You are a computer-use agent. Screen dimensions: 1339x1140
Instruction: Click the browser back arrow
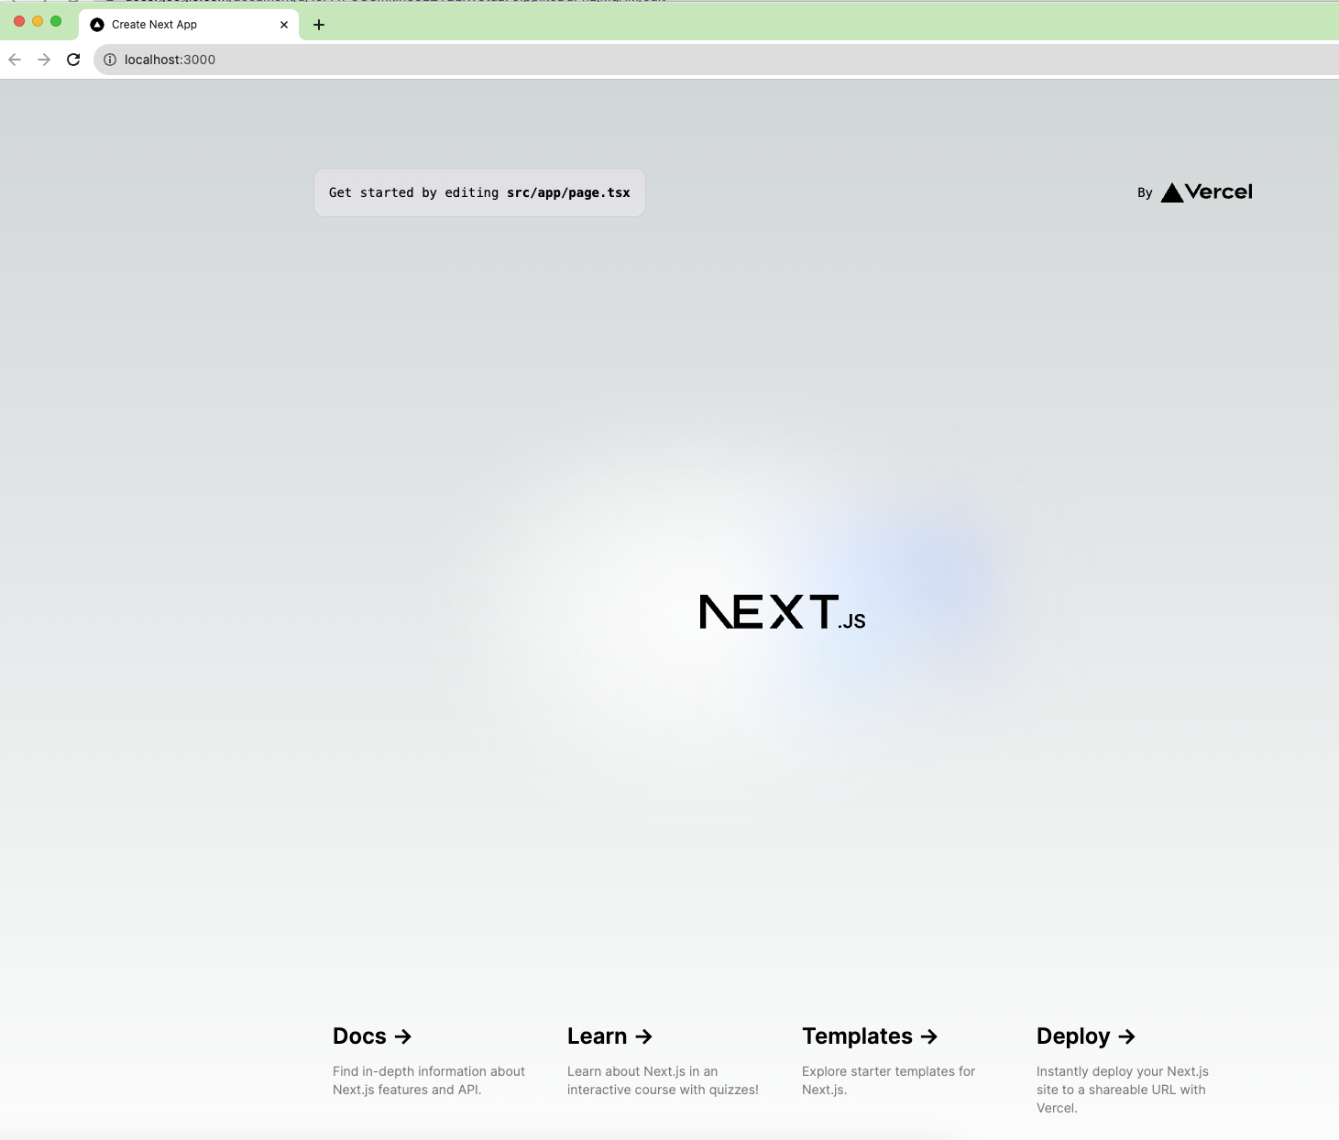pyautogui.click(x=15, y=60)
